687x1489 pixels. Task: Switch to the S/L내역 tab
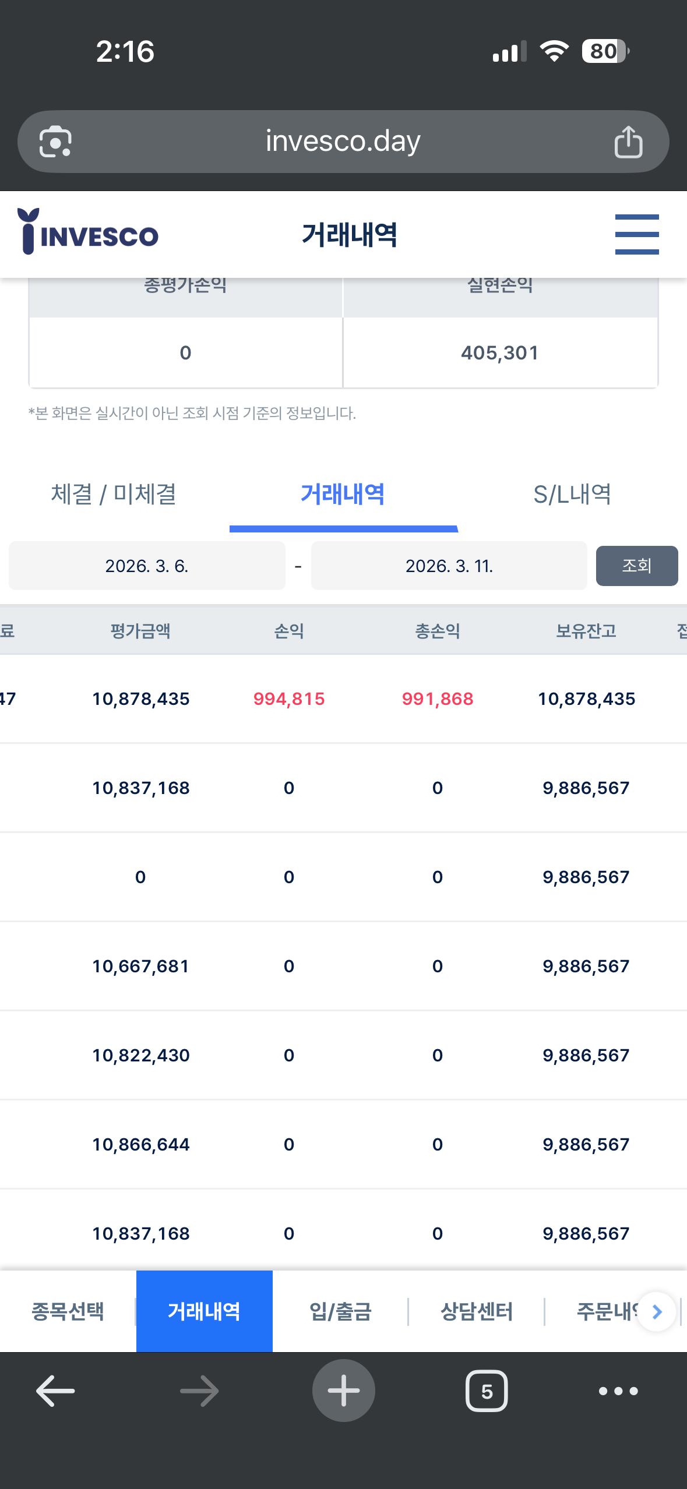click(572, 494)
